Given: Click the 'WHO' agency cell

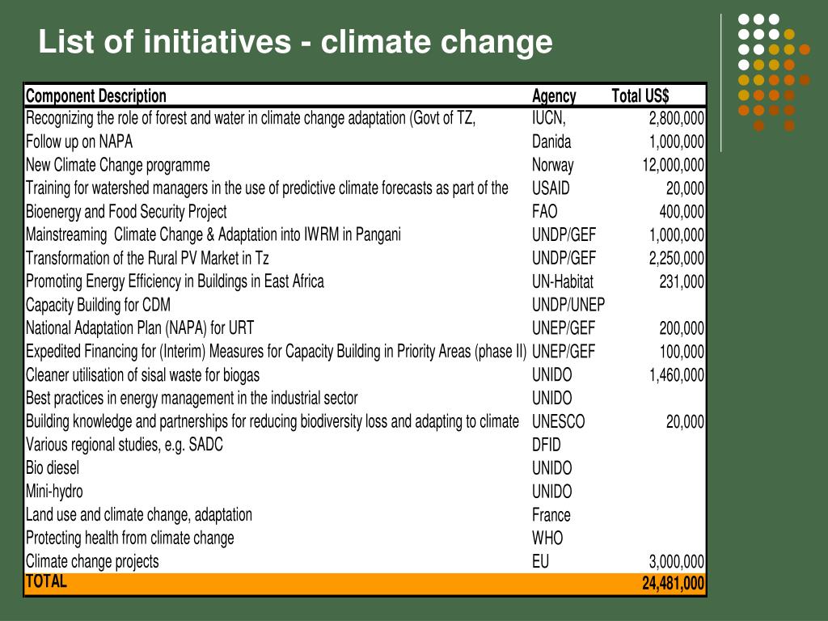Looking at the screenshot, I should point(547,538).
